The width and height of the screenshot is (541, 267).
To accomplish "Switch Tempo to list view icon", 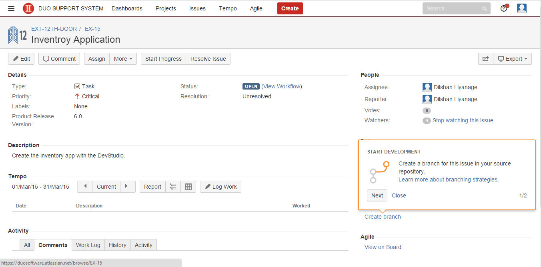I will coord(173,187).
